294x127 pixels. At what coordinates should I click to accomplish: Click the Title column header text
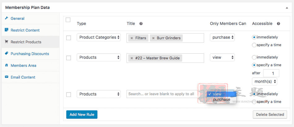(x=131, y=23)
